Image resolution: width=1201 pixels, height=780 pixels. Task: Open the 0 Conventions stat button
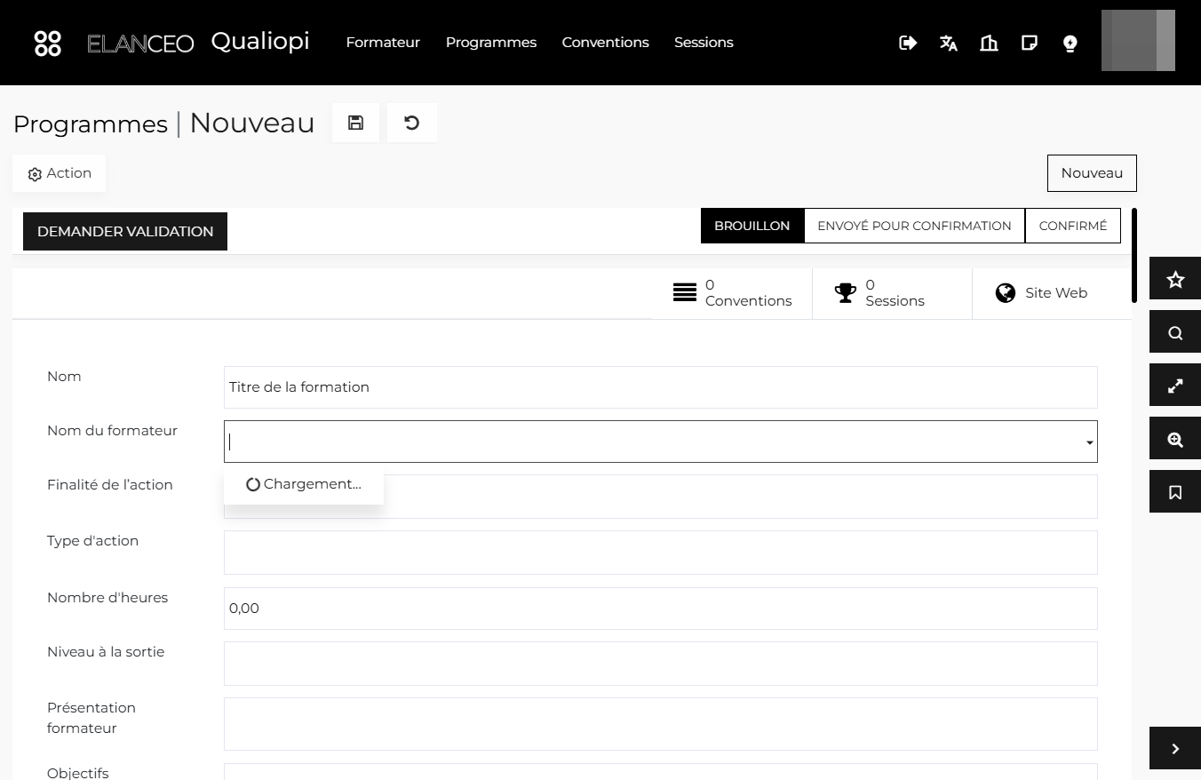click(x=732, y=293)
